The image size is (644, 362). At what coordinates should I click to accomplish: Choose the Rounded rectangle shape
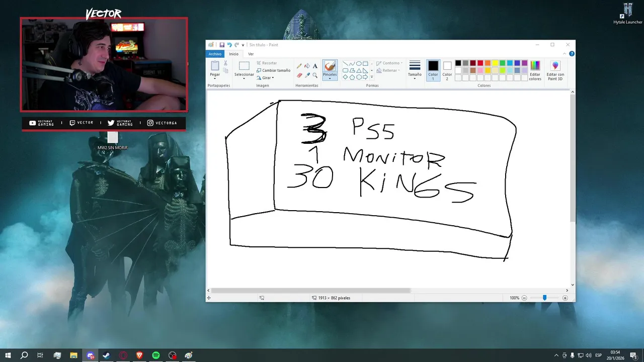coord(345,70)
